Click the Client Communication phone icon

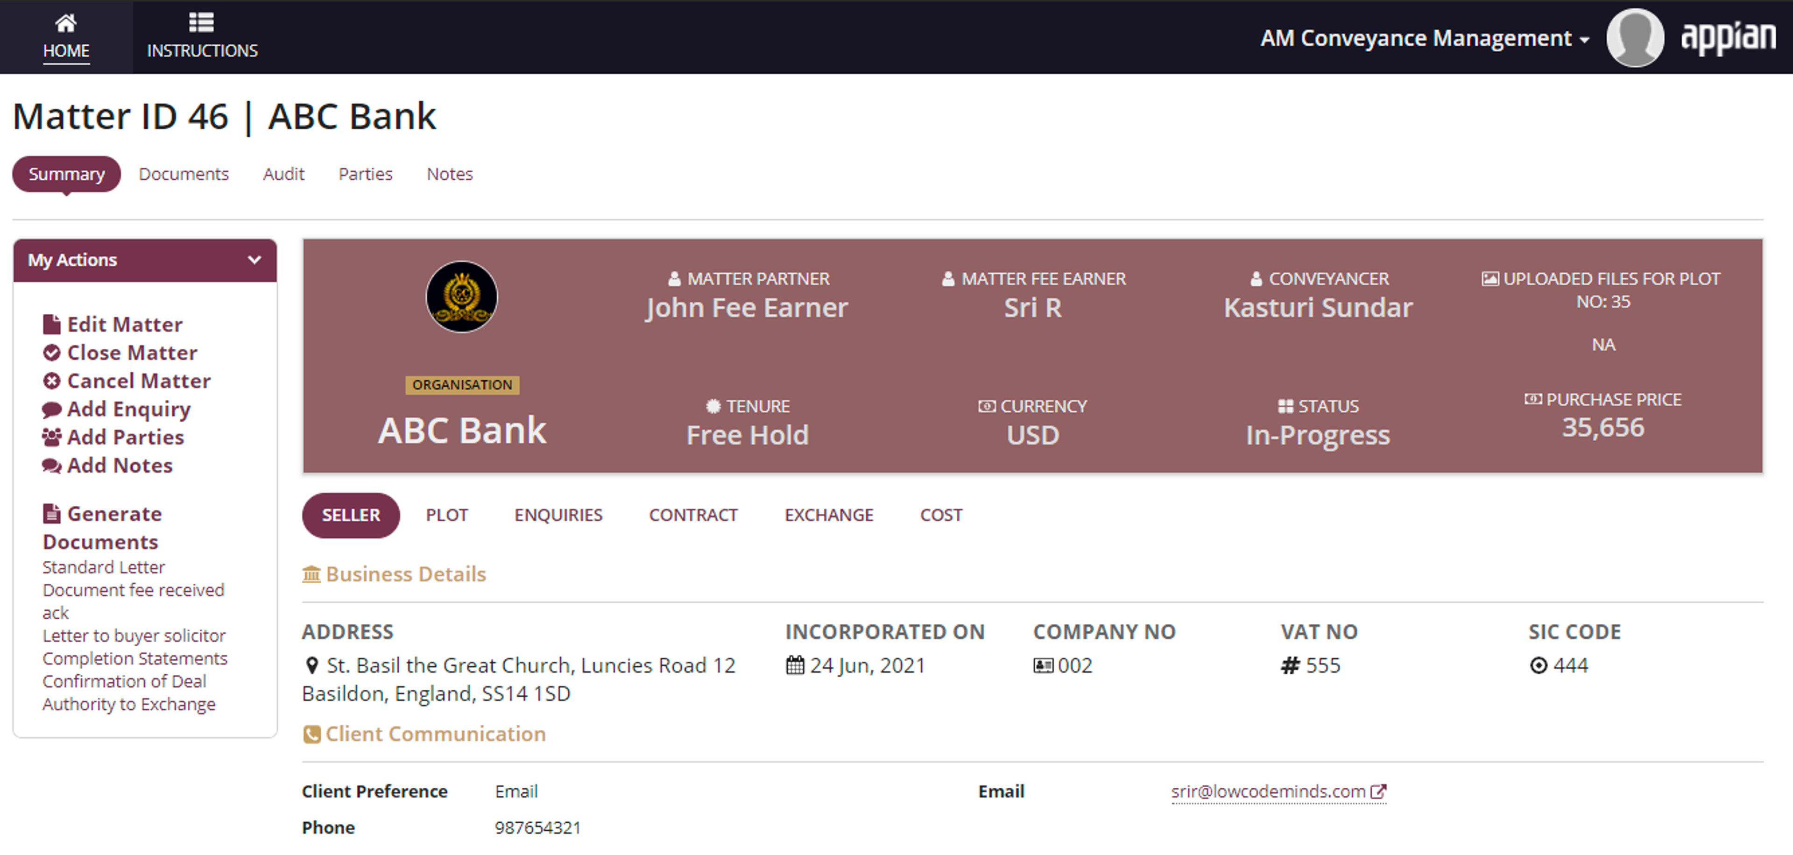(x=312, y=734)
